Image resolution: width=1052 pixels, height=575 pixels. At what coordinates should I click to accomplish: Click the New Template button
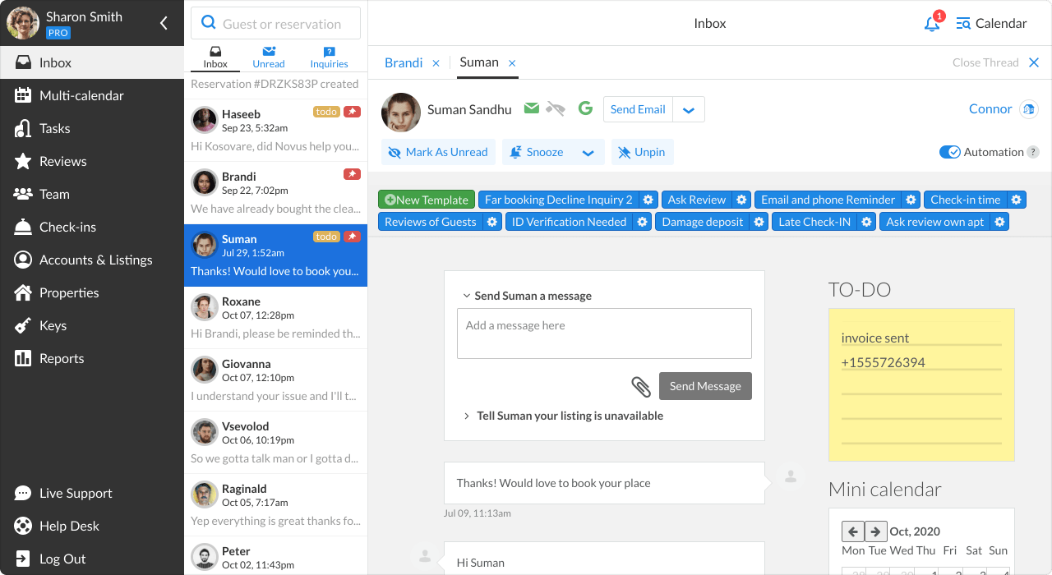click(427, 200)
